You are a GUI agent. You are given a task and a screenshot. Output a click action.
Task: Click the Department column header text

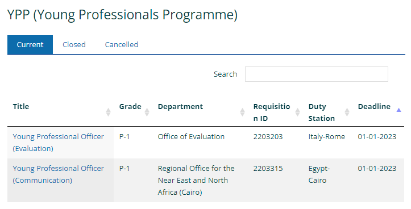(180, 106)
